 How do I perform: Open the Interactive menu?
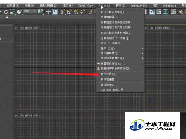[139, 6]
